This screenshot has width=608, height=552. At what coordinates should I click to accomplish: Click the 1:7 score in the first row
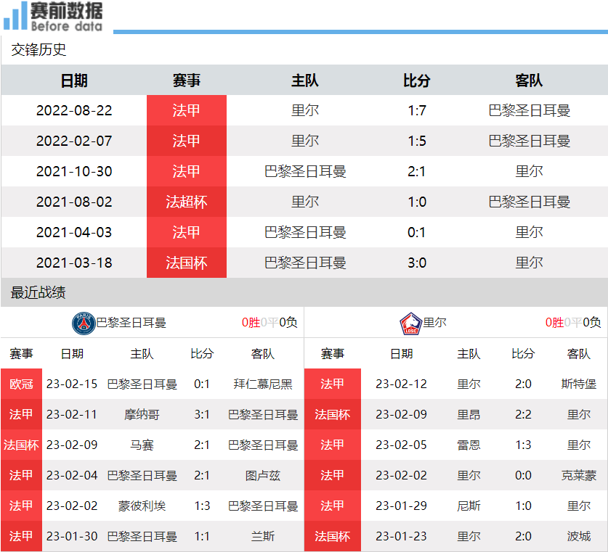[x=417, y=110]
